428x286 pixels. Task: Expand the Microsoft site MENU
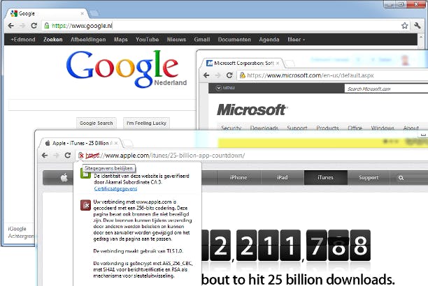click(x=225, y=88)
